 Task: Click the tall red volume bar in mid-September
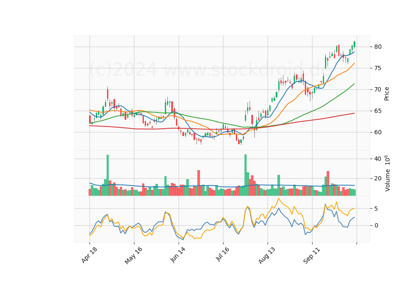click(x=328, y=183)
